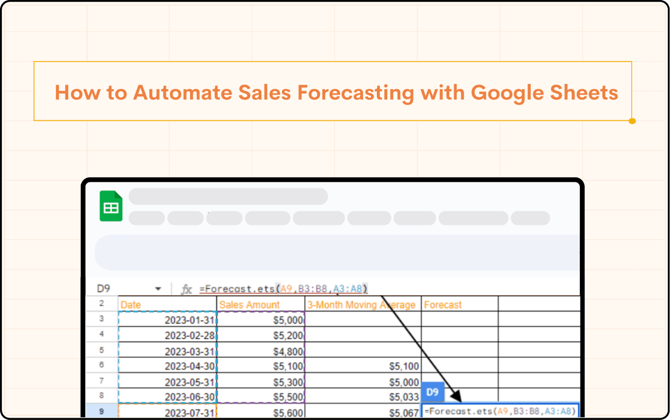Select highlighted row header 9

pyautogui.click(x=102, y=411)
